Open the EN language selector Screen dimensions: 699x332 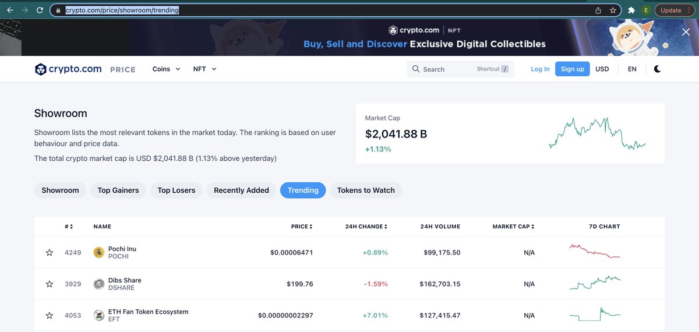[632, 69]
